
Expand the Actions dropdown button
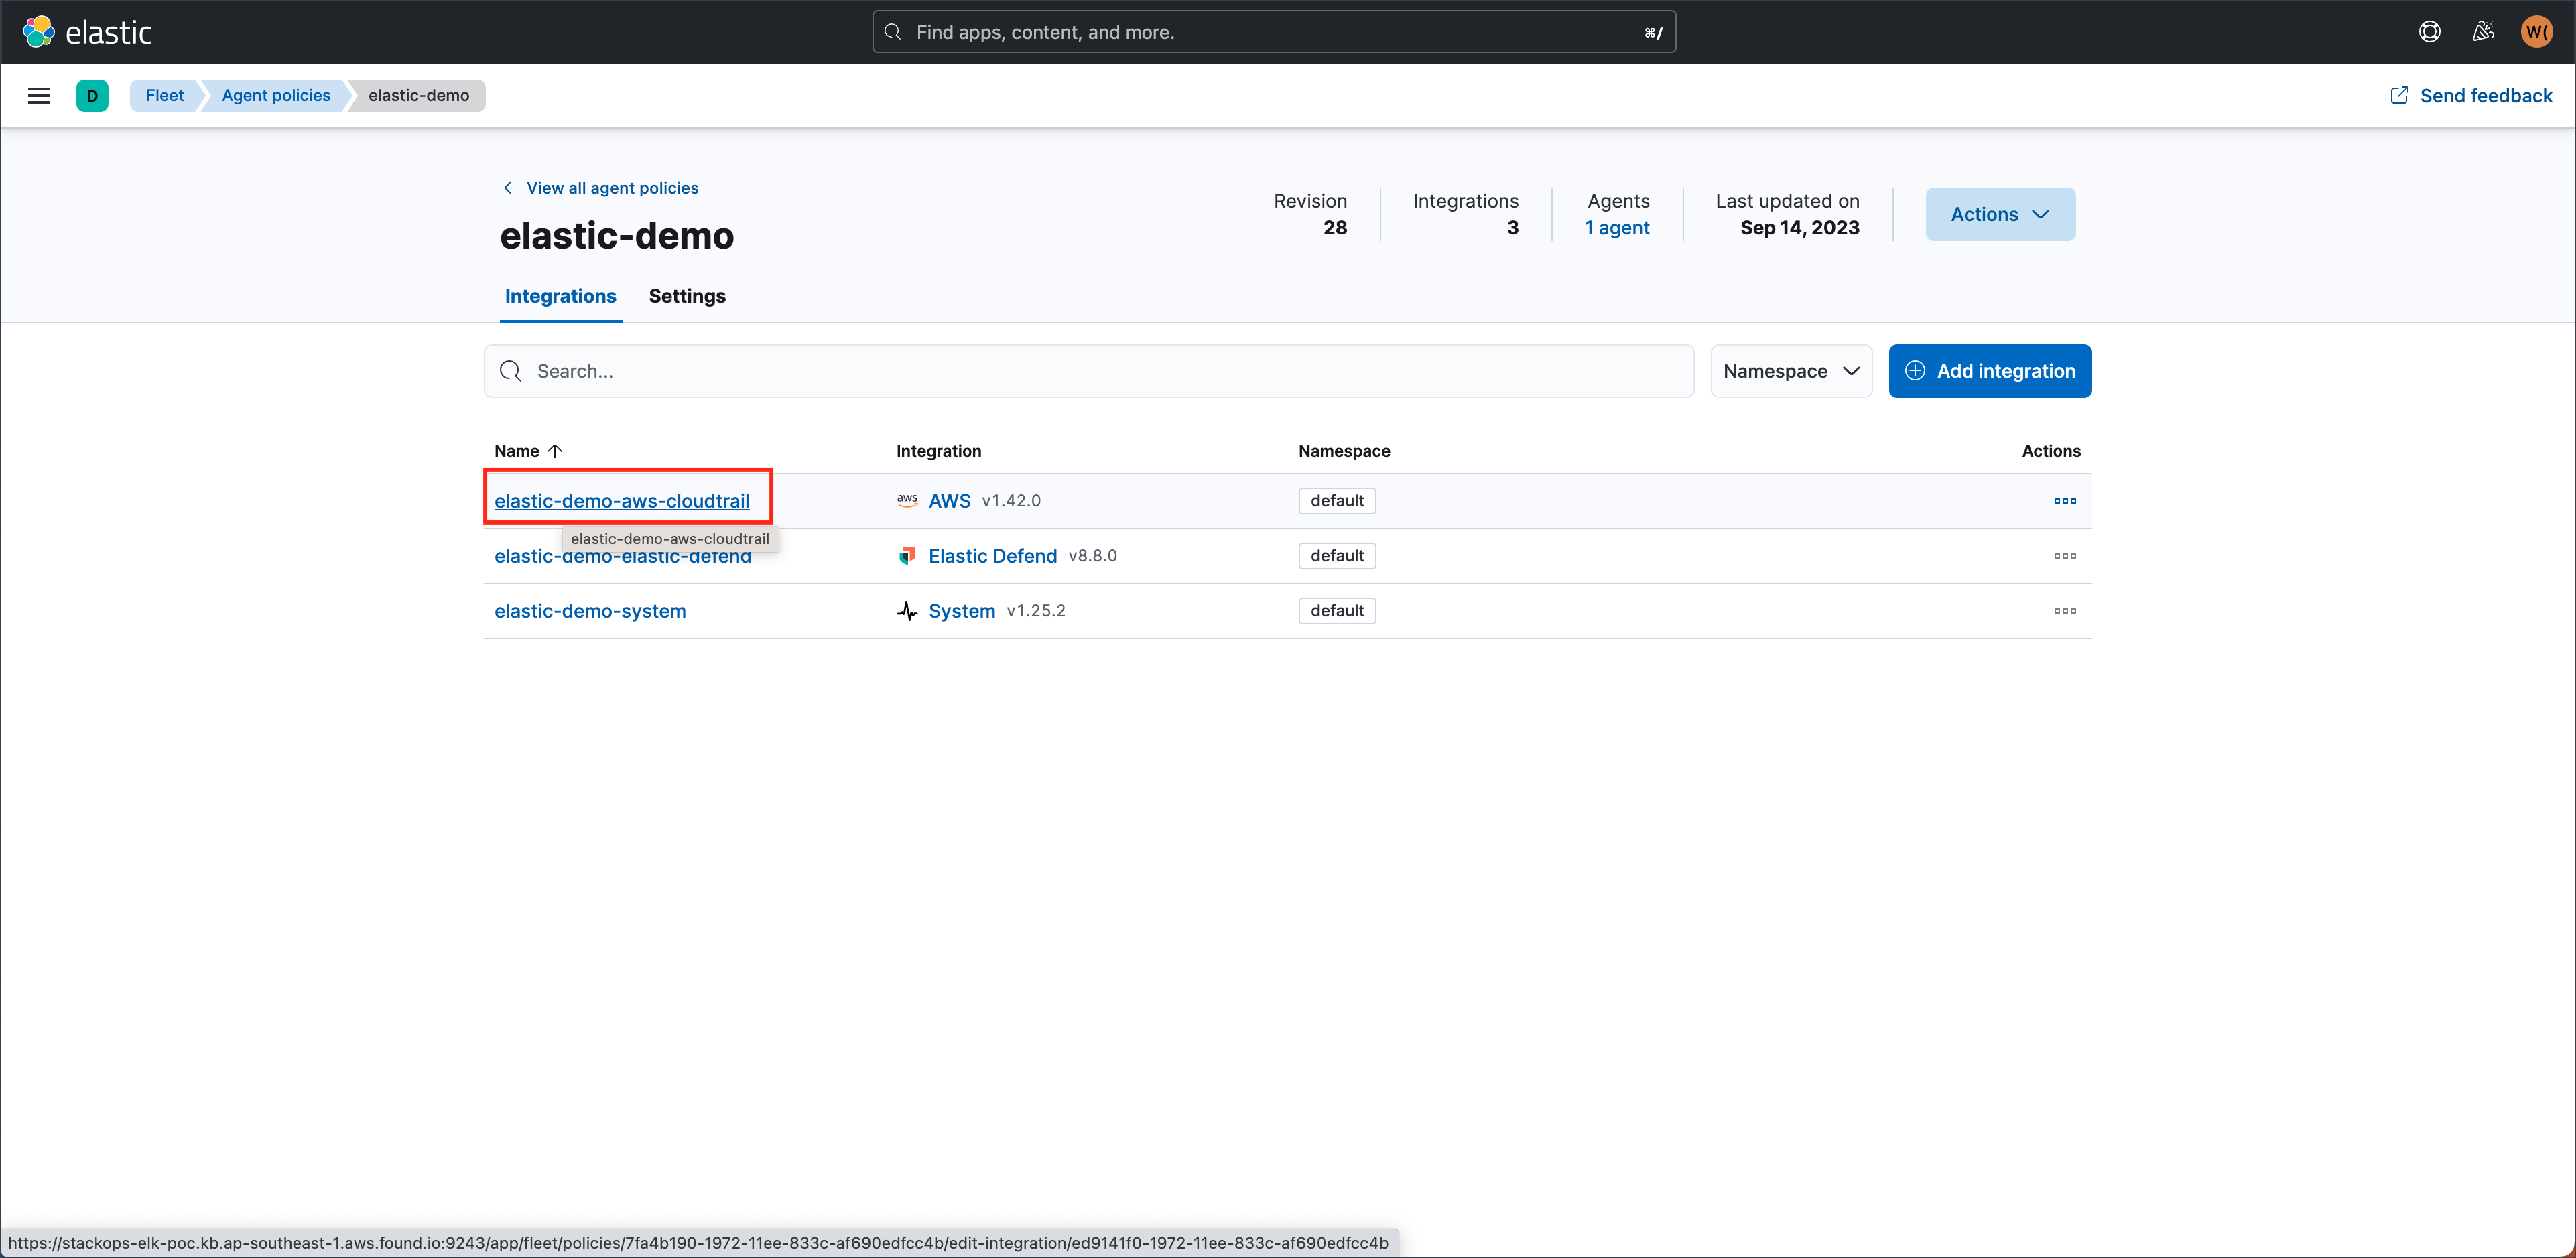(1999, 214)
